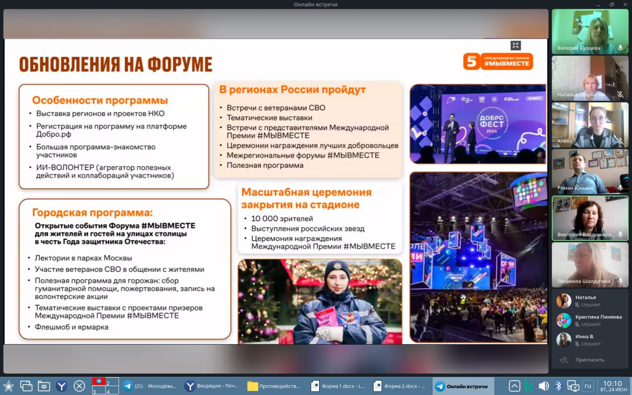Click Наталья's avatar in listeners list
The image size is (632, 395).
[564, 301]
